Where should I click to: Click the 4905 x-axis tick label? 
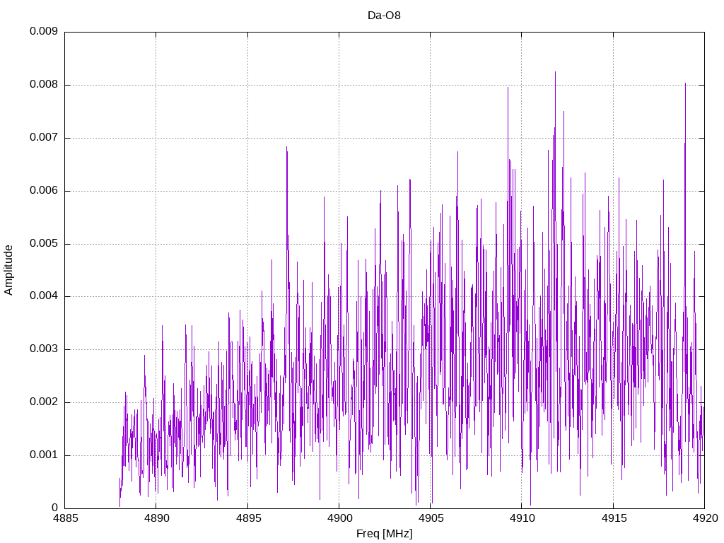pos(431,518)
